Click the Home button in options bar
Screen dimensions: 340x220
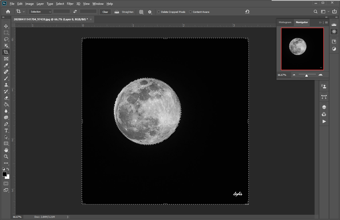(x=8, y=12)
